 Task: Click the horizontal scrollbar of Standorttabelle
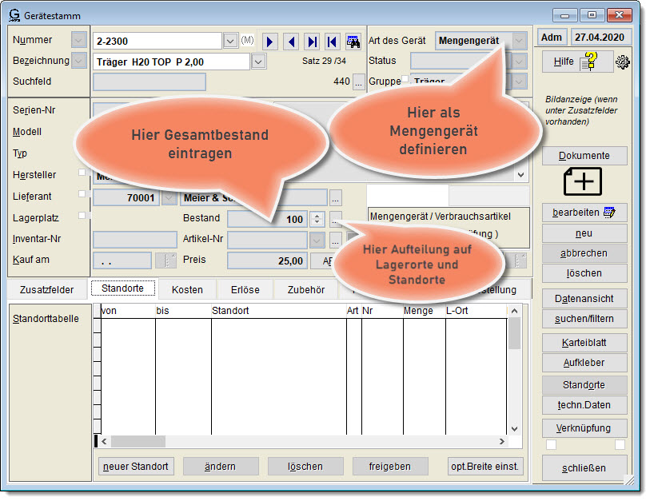(308, 441)
